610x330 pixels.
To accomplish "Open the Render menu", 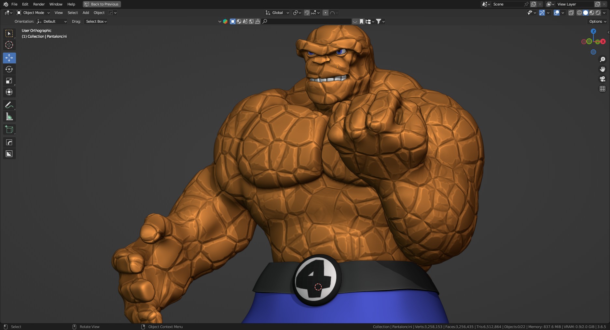I will click(x=39, y=4).
